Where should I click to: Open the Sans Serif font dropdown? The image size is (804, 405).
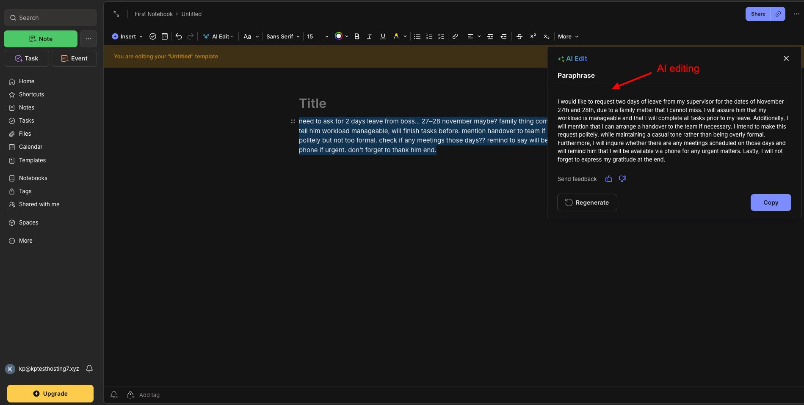[x=283, y=36]
